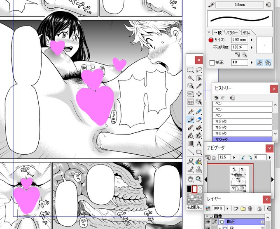
Task: Select the Eyedropper tool
Action: pos(198,86)
